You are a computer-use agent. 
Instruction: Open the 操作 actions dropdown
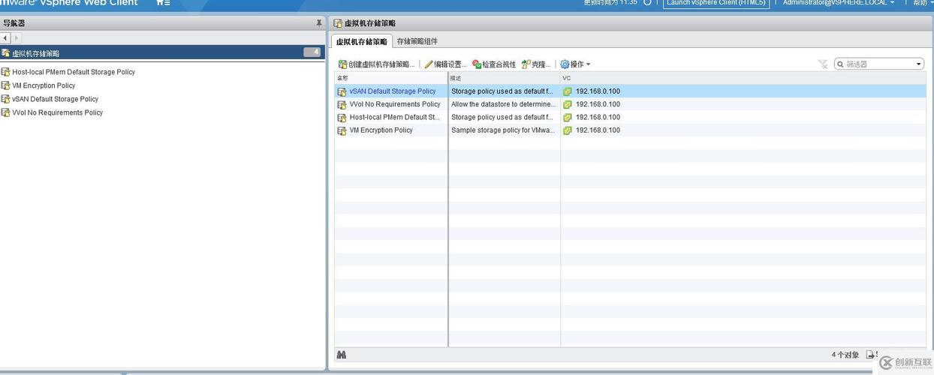pos(575,64)
